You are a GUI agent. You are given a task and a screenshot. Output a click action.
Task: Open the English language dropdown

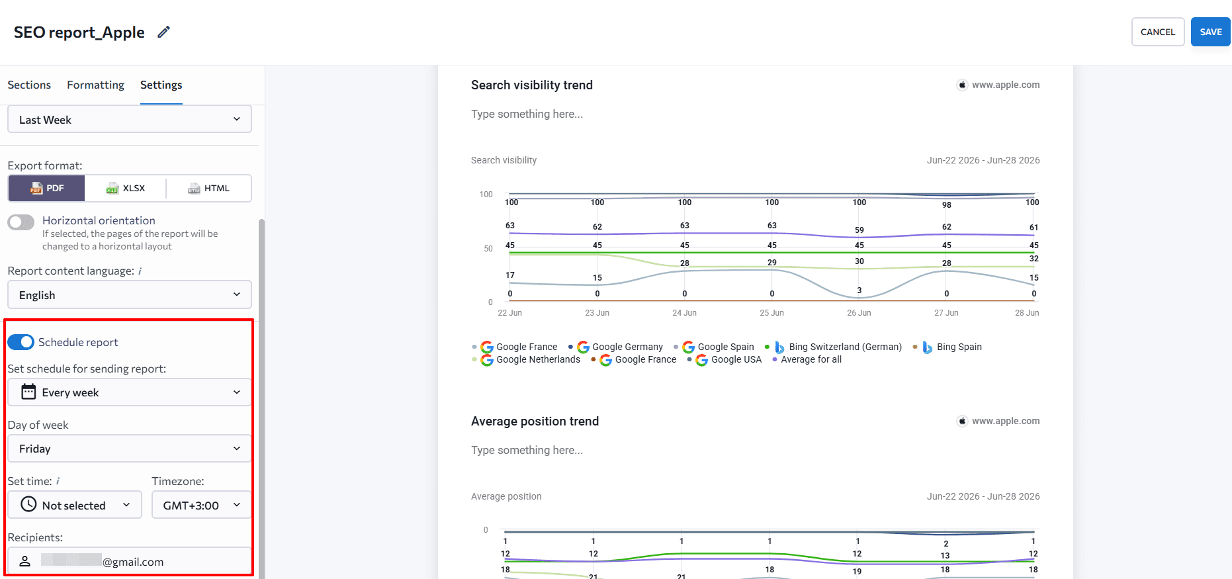(x=130, y=294)
